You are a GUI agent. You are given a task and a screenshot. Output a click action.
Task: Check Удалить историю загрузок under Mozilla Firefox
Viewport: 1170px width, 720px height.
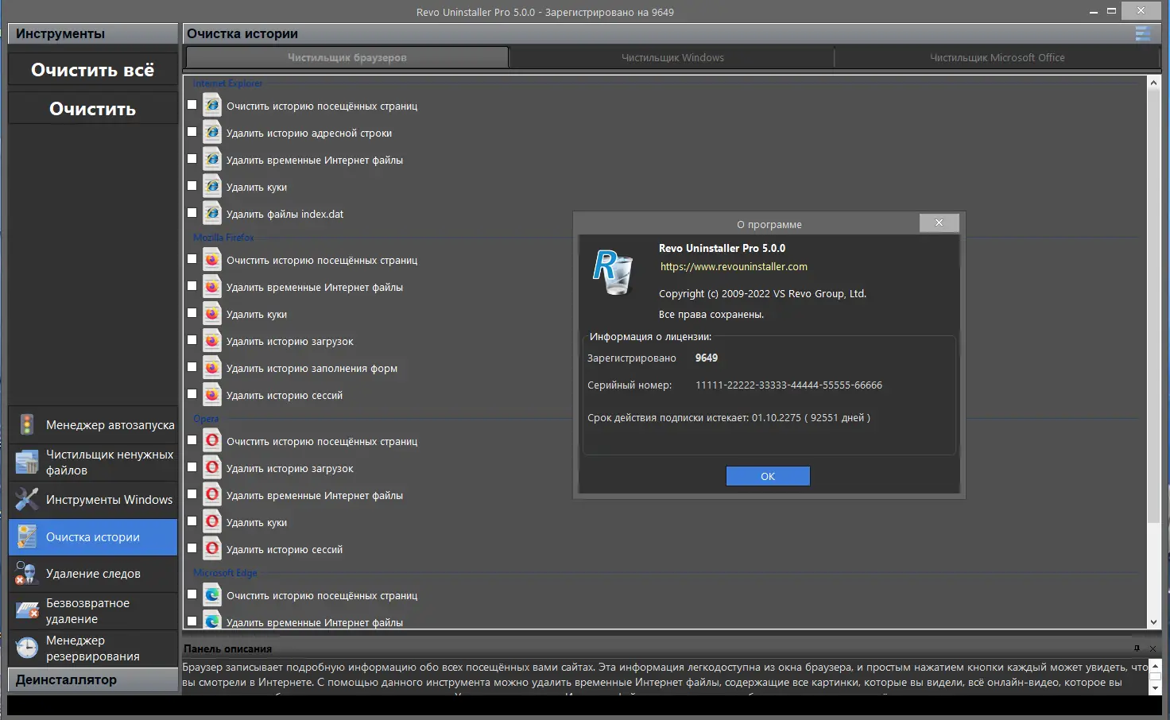192,340
